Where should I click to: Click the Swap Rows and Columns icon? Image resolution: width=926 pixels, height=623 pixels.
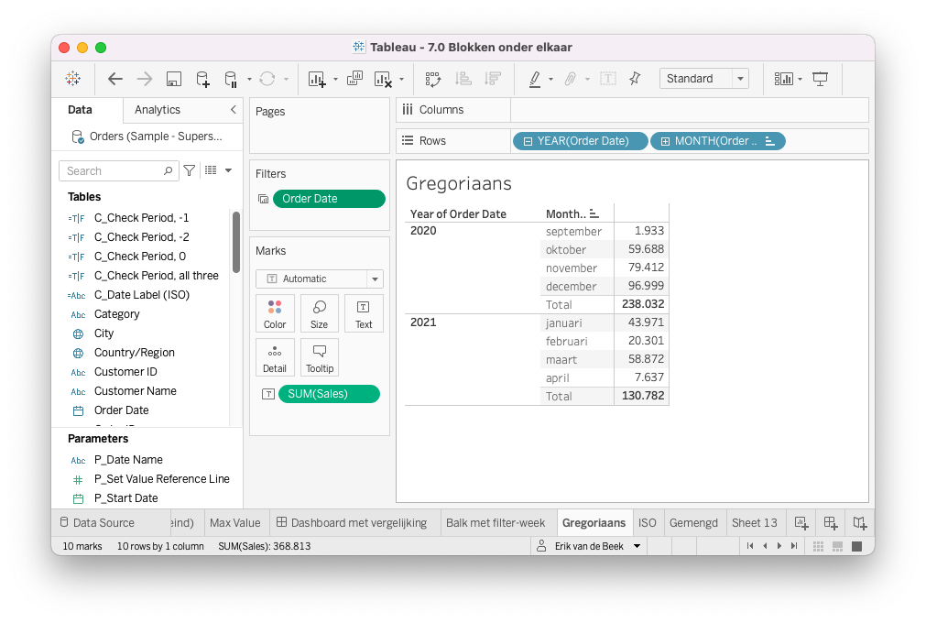tap(434, 79)
